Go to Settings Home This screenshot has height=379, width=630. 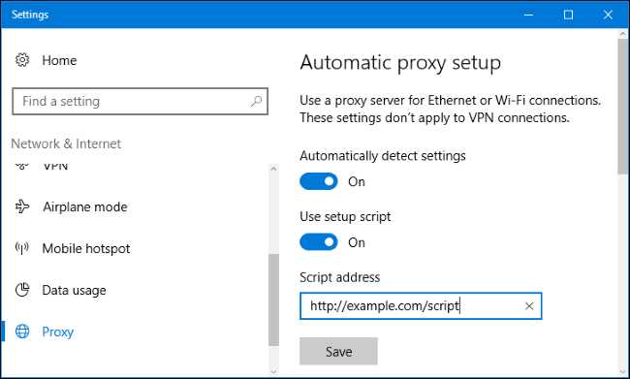59,60
